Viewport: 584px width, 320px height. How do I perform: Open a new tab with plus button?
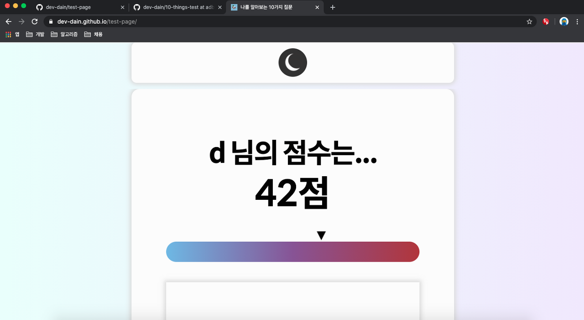point(333,7)
